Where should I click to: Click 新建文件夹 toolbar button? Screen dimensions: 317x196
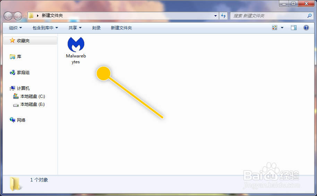[x=121, y=28]
